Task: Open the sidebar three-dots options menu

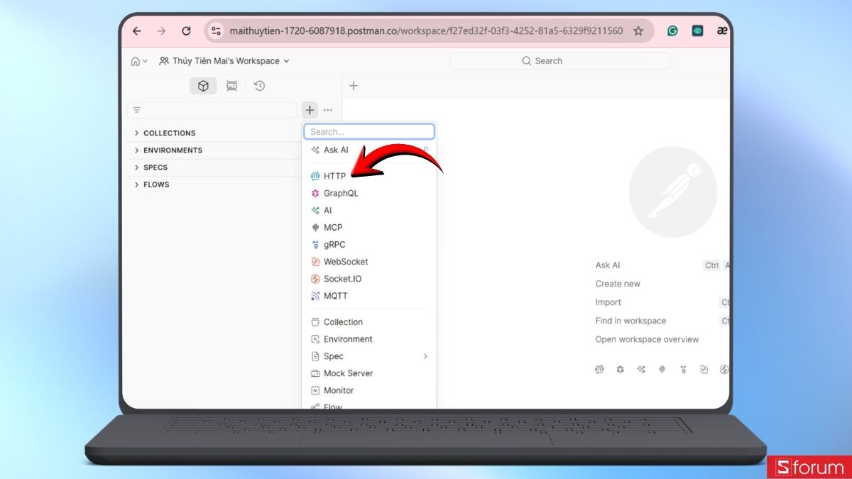Action: point(327,110)
